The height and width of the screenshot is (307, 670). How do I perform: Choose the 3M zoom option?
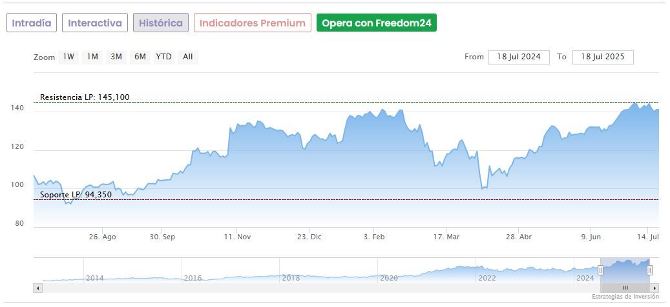pos(116,57)
